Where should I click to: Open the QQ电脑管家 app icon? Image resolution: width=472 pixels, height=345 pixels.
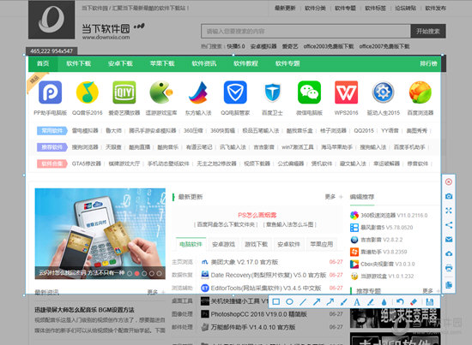tap(235, 92)
